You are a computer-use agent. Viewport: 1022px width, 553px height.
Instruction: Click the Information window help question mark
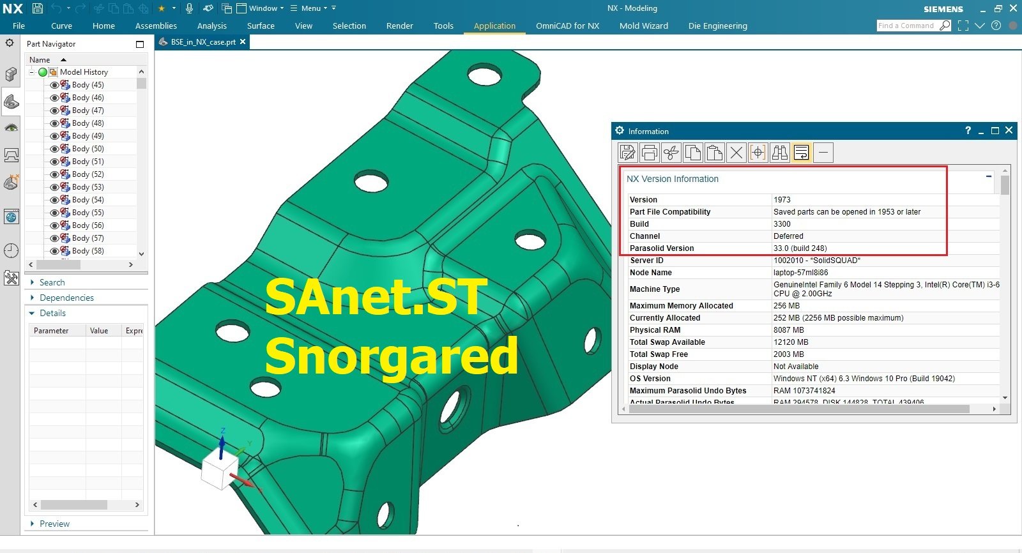click(x=968, y=130)
